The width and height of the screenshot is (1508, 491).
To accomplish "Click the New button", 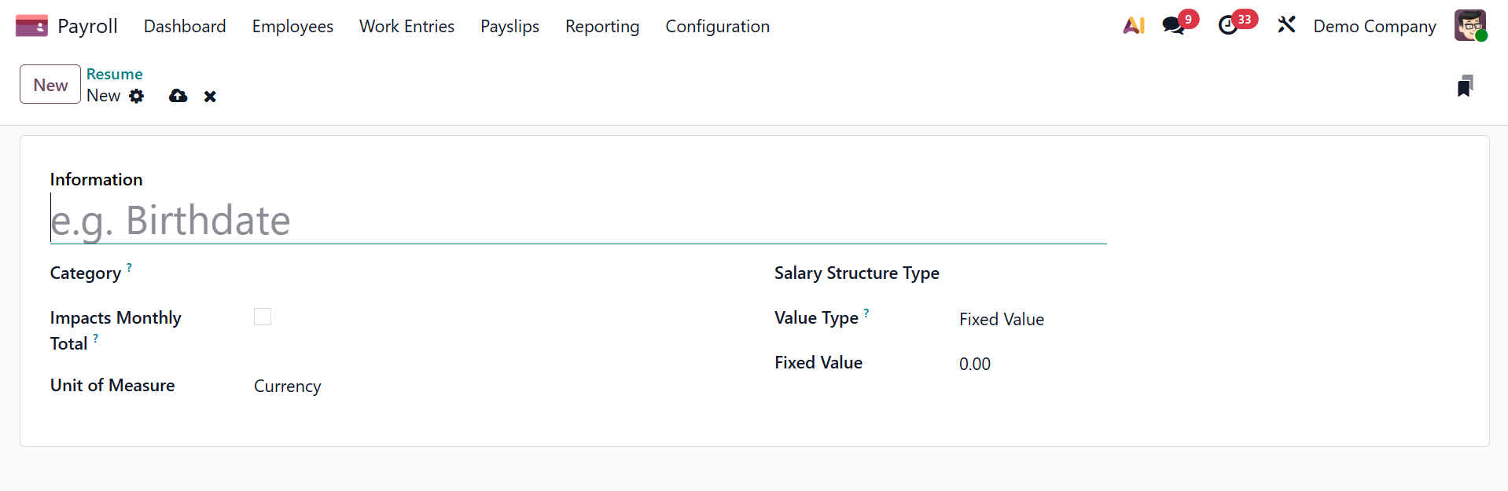I will pos(50,85).
